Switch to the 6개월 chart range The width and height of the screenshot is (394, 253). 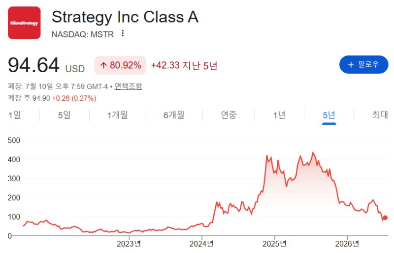pos(174,115)
